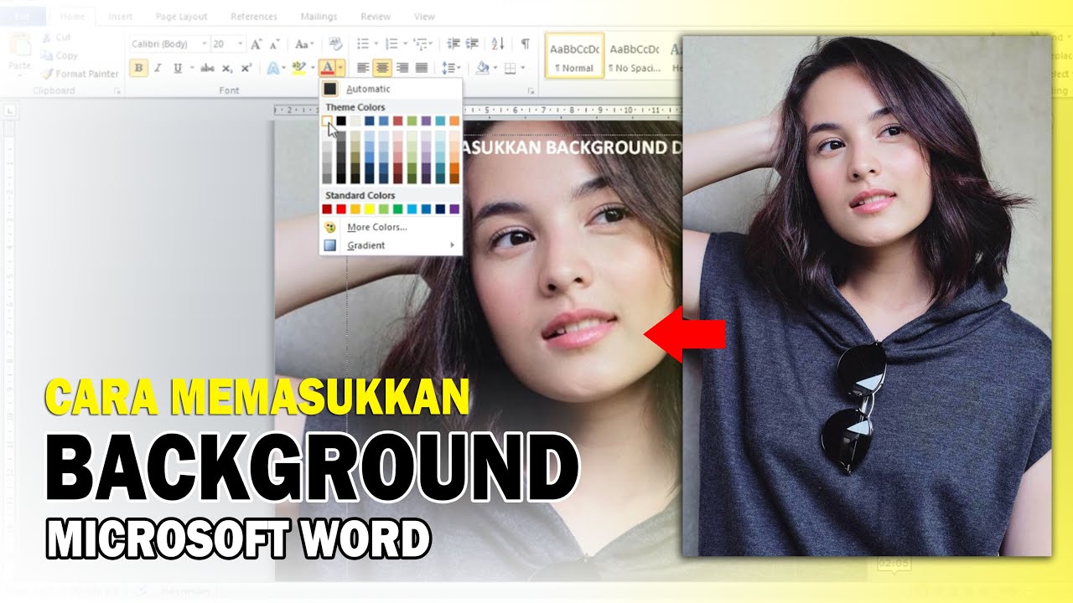Click the Line Spacing icon
Image resolution: width=1073 pixels, height=603 pixels.
pos(448,68)
